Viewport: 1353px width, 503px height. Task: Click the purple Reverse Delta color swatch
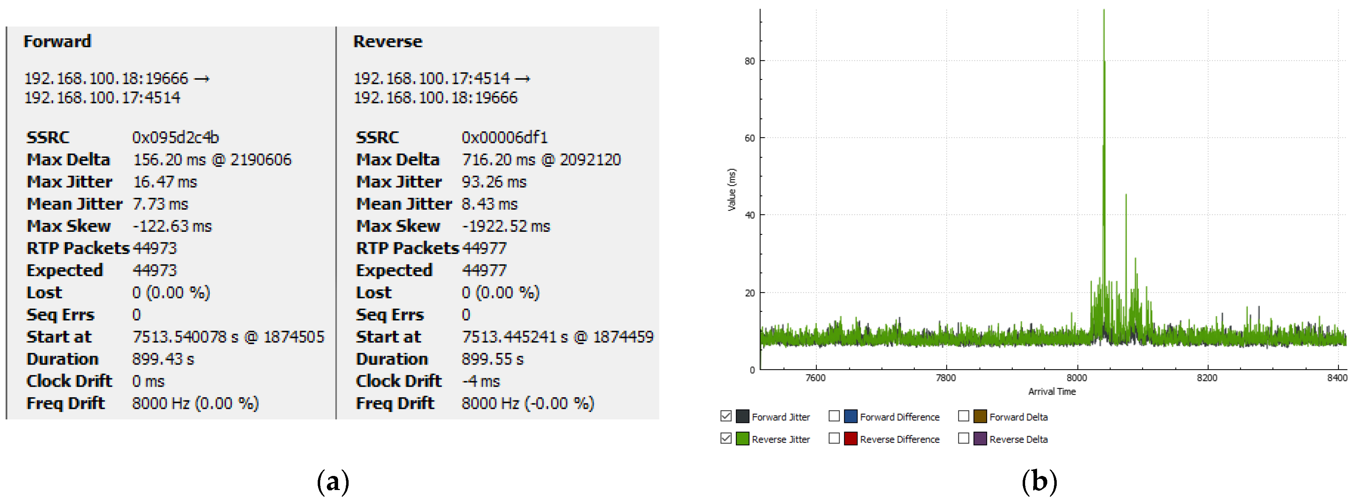pyautogui.click(x=980, y=438)
